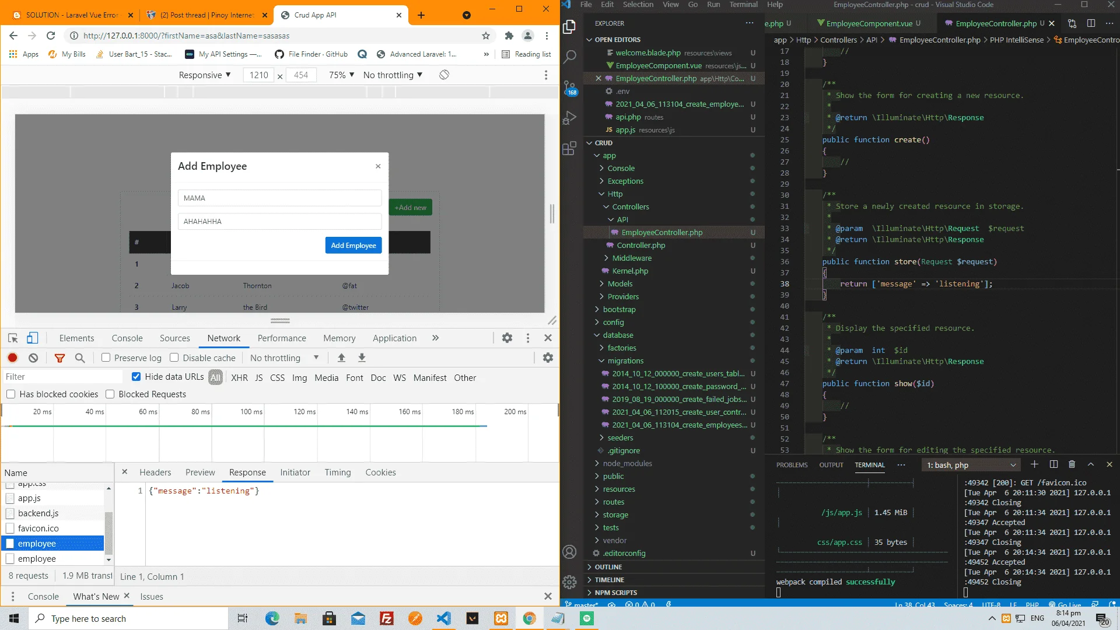This screenshot has width=1120, height=630.
Task: Check Blocked Requests
Action: pos(110,394)
